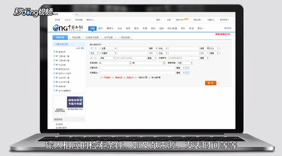Screen dimensions: 282x156
Task: Select the 博硕士 database menu item
Action: [110, 28]
